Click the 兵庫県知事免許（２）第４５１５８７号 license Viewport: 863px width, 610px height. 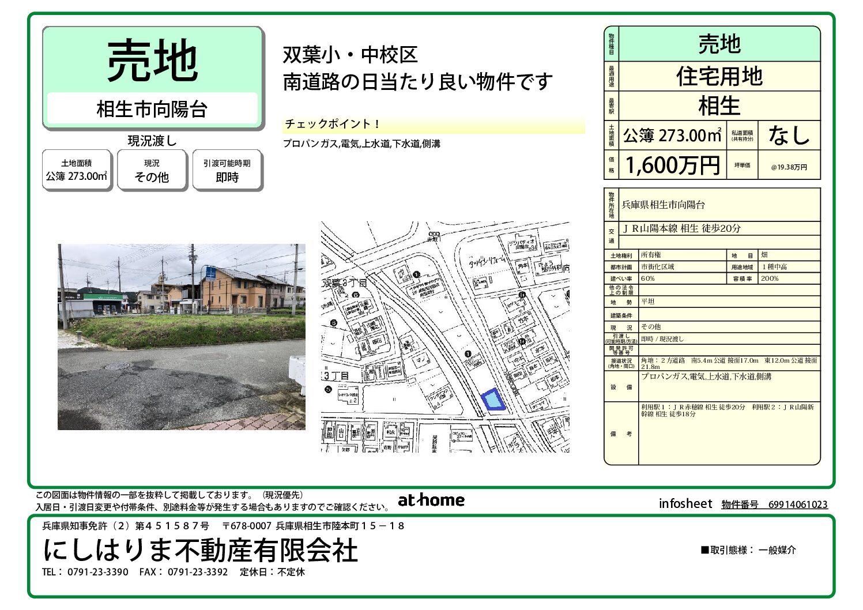[126, 526]
